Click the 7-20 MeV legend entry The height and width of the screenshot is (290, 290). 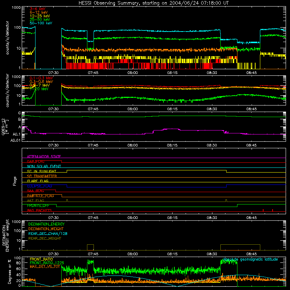(x=39, y=89)
